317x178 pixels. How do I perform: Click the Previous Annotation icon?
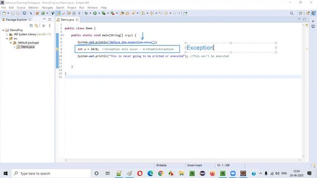[x=152, y=13]
